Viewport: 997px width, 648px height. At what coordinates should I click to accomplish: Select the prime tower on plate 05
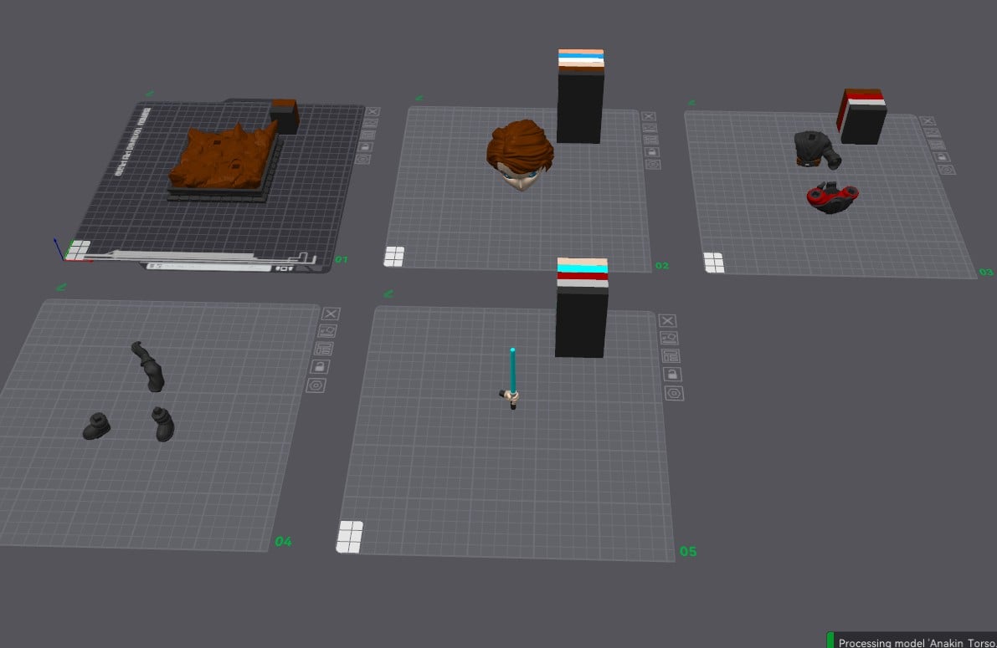point(582,308)
